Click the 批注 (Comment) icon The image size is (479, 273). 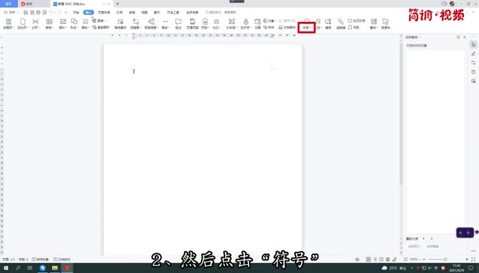pyautogui.click(x=178, y=25)
